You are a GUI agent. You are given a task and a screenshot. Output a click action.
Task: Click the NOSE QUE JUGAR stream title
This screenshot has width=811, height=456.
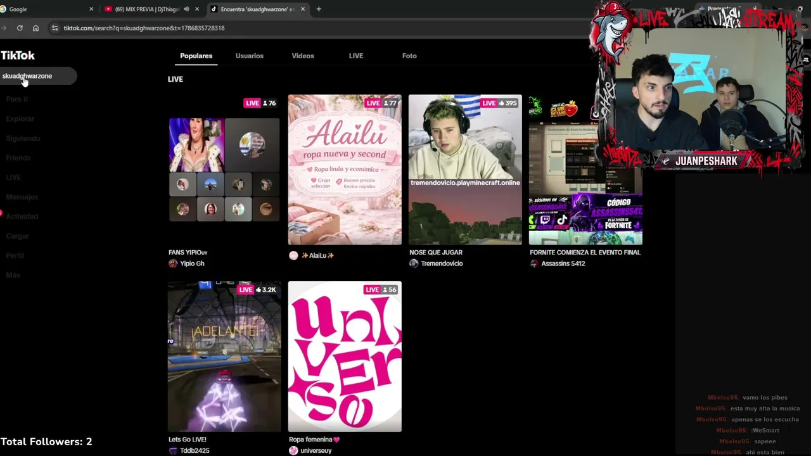436,253
